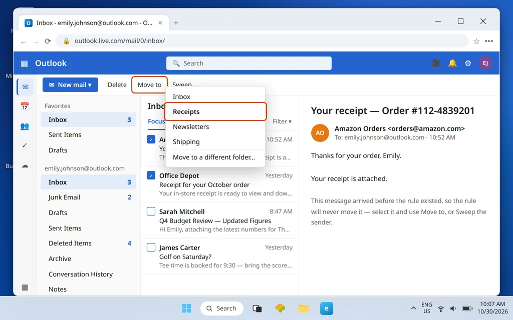Open the Windows Start menu
Image resolution: width=513 pixels, height=320 pixels.
click(x=186, y=308)
